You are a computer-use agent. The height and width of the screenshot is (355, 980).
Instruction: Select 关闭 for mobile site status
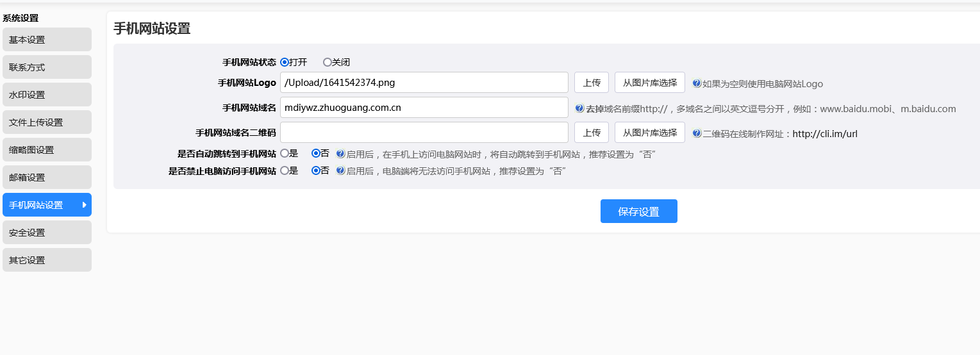pyautogui.click(x=328, y=62)
